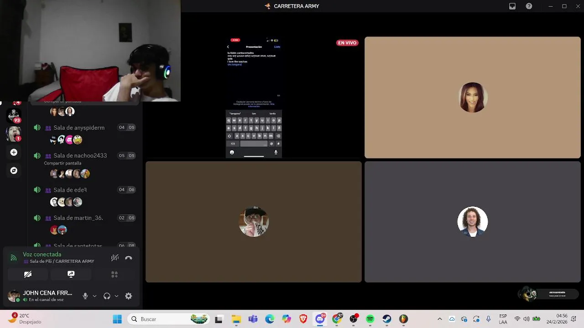Click the EN VIVO live badge
This screenshot has width=584, height=328.
[347, 43]
